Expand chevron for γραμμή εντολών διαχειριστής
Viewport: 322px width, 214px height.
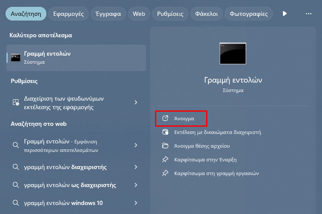click(136, 167)
